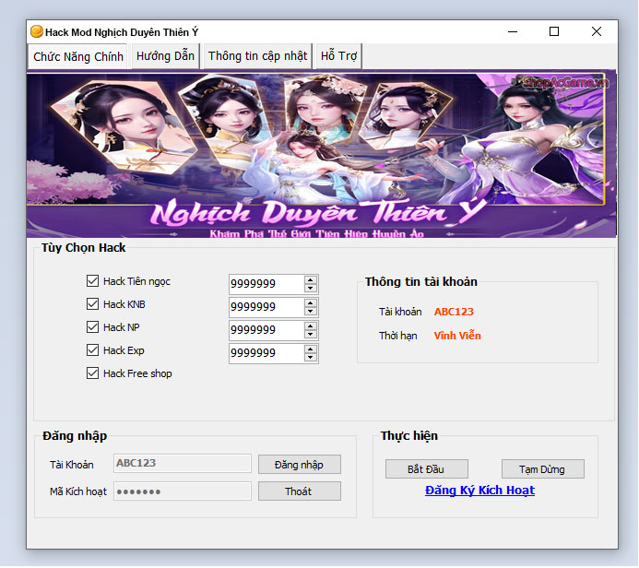Click the Nghịch Duyên Thiên Ý banner image
Viewport: 639px width, 568px height.
[321, 154]
